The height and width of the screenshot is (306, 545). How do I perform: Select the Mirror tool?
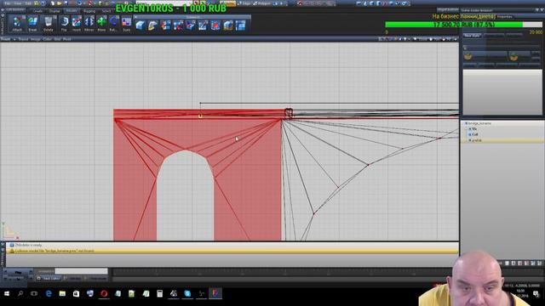[x=89, y=24]
